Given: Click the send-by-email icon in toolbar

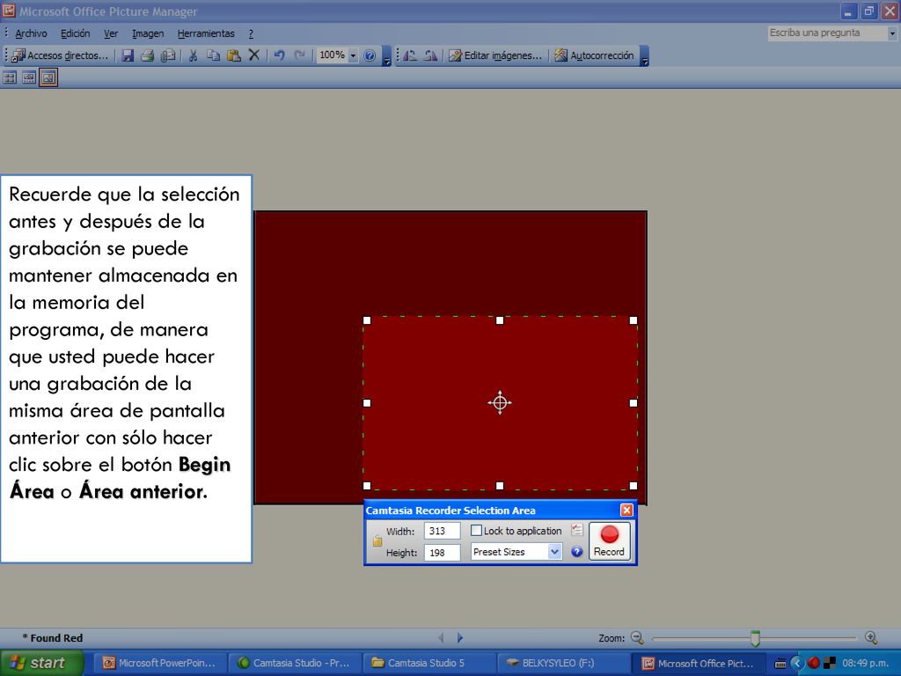Looking at the screenshot, I should [168, 55].
